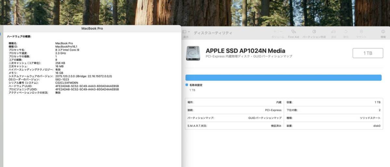Select the 機種ID value MacBookPro16,1
This screenshot has height=167, width=390.
pos(66,46)
